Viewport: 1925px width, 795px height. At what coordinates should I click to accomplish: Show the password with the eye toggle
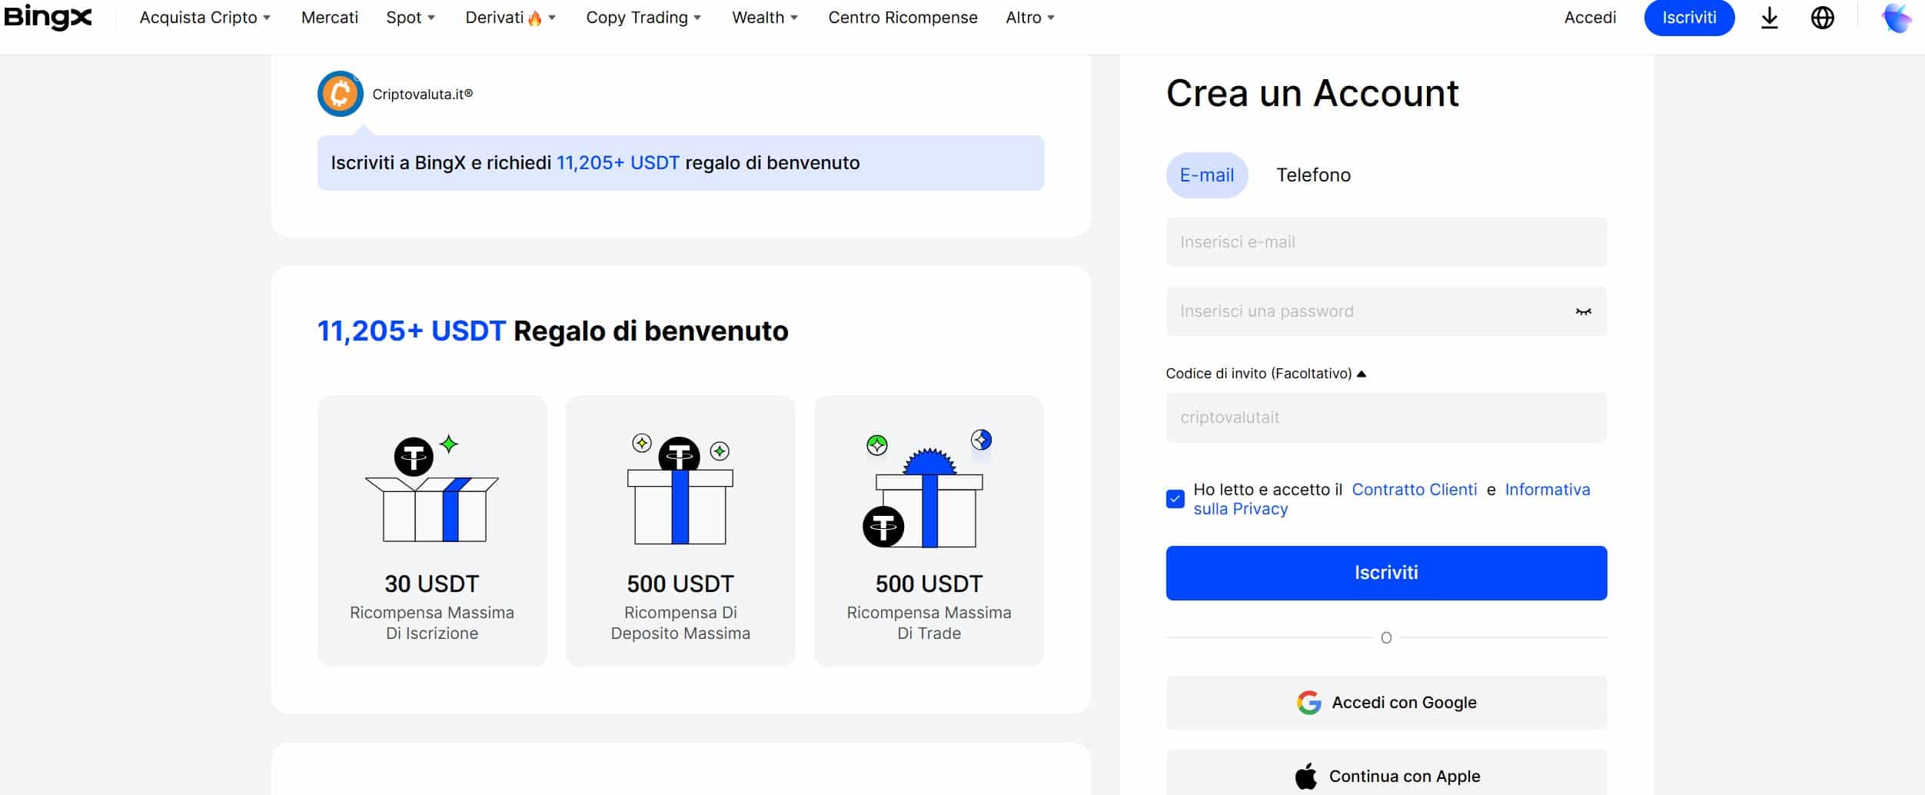point(1582,311)
